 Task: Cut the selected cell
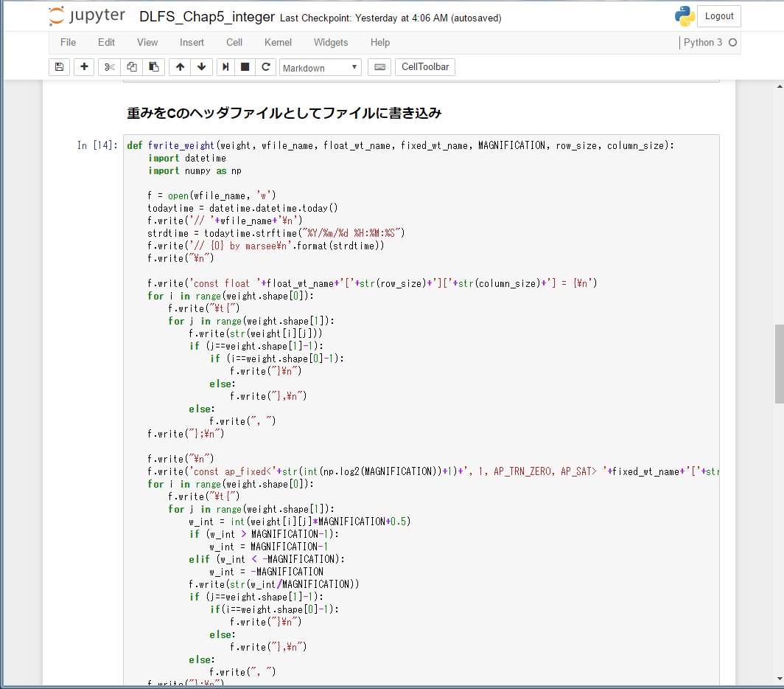pyautogui.click(x=110, y=67)
